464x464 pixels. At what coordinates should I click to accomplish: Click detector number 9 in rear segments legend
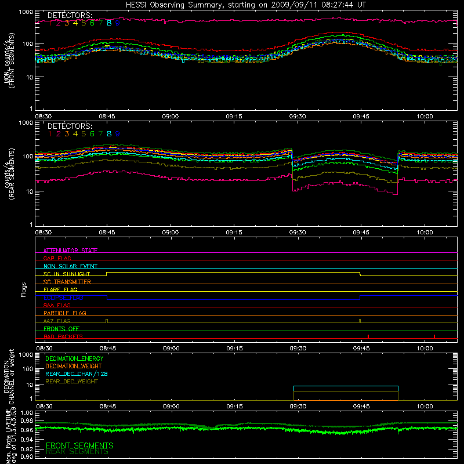pyautogui.click(x=118, y=134)
